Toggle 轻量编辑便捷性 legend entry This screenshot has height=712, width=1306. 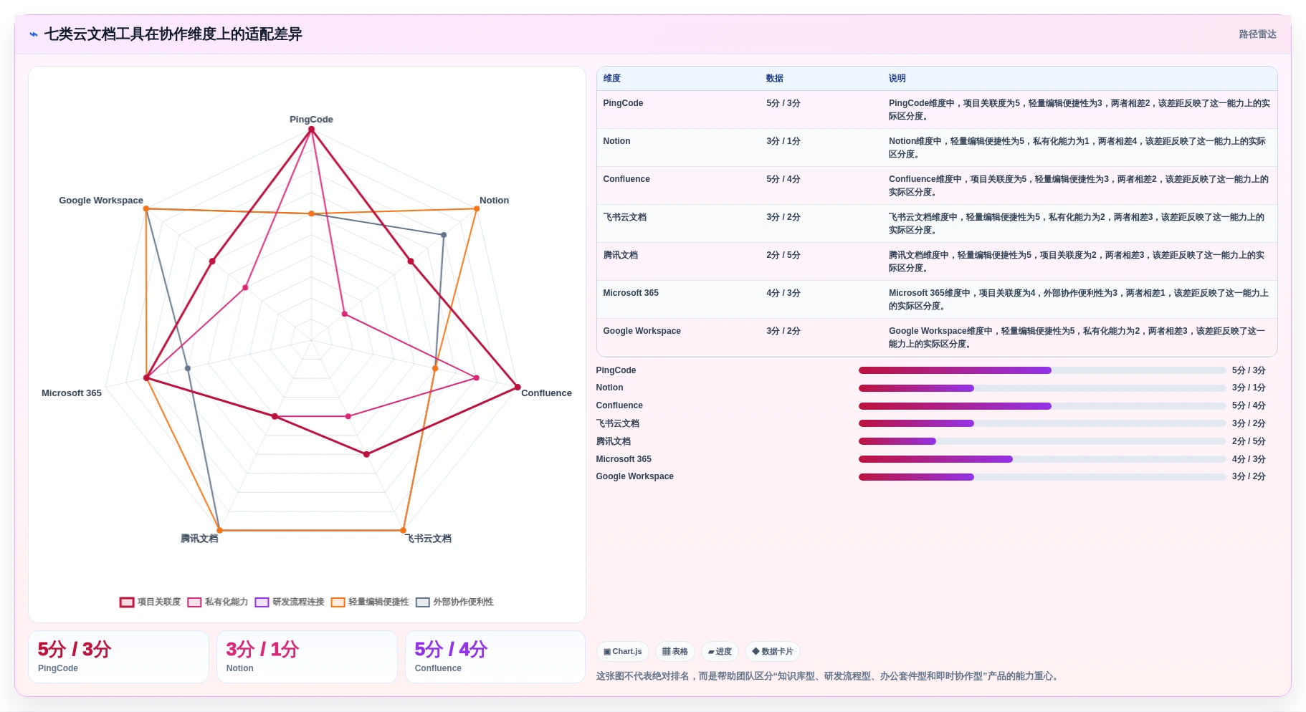370,602
